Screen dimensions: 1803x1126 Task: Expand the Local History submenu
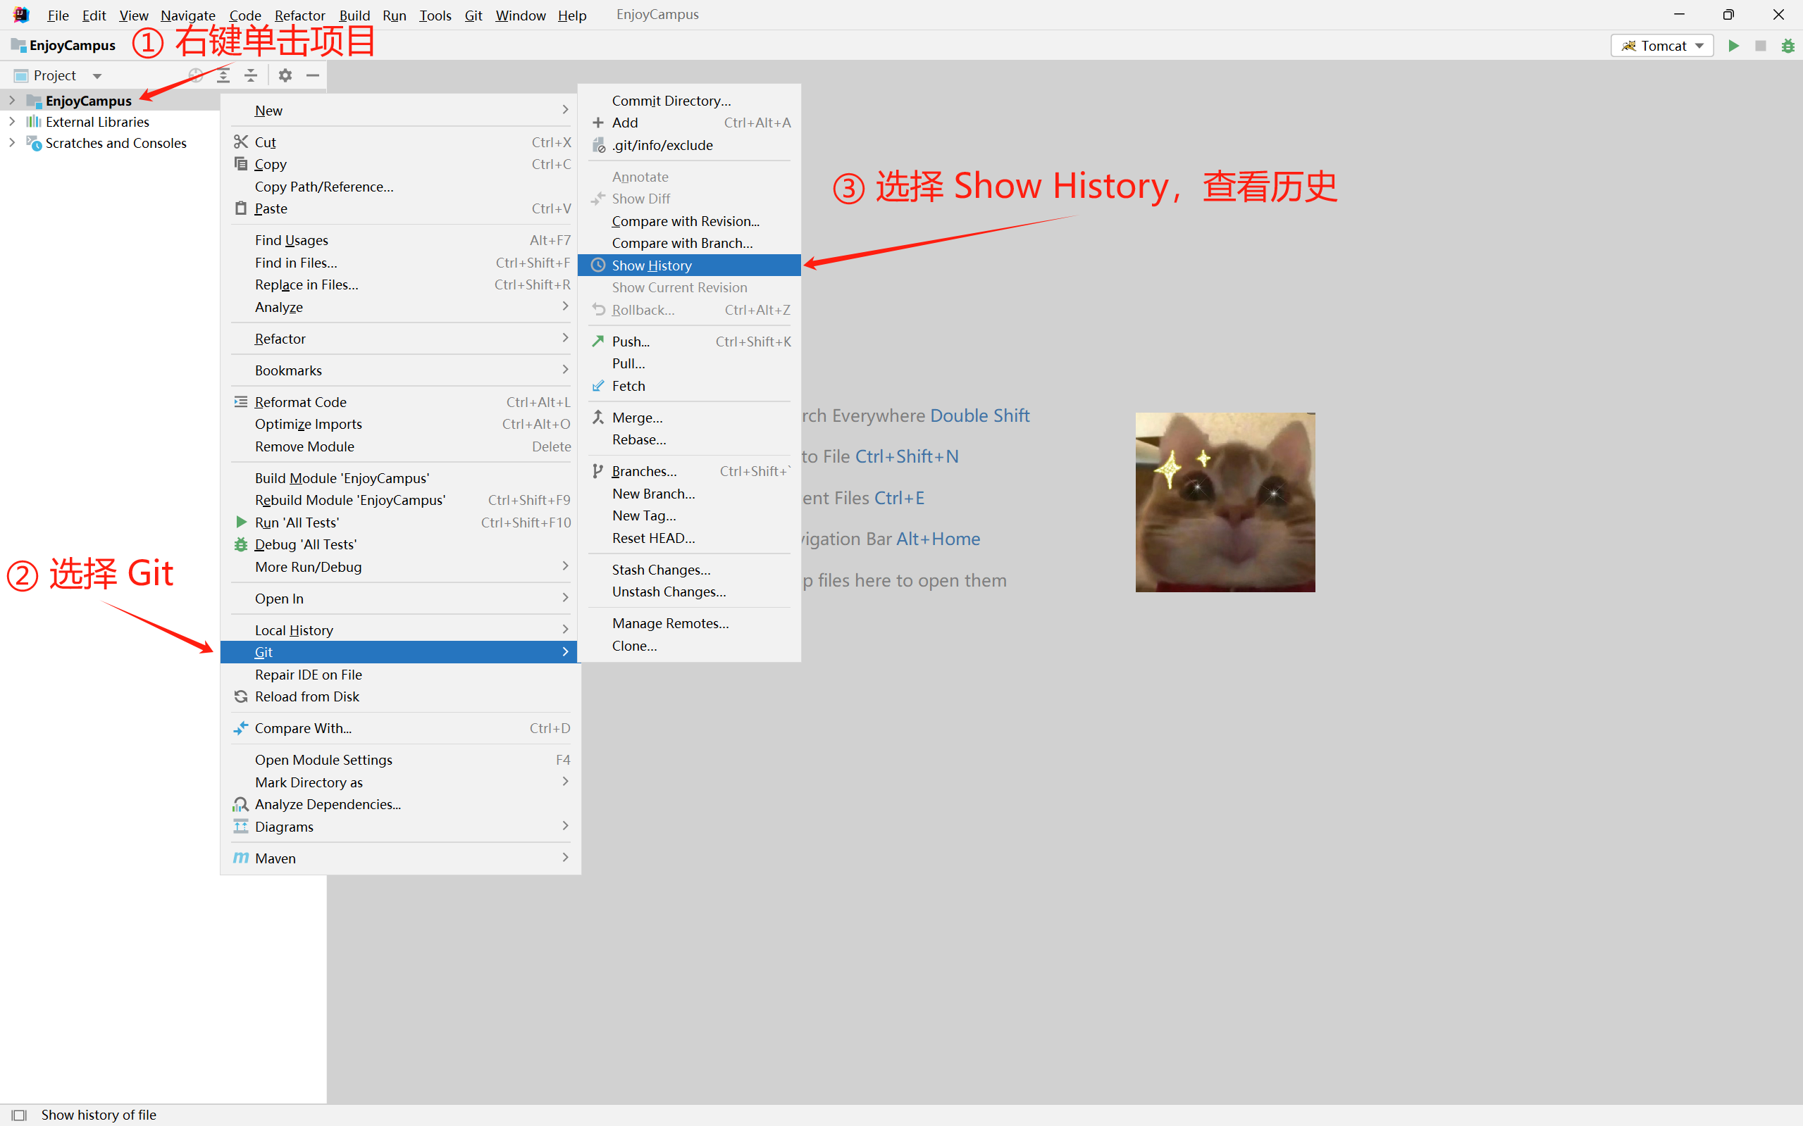tap(566, 630)
